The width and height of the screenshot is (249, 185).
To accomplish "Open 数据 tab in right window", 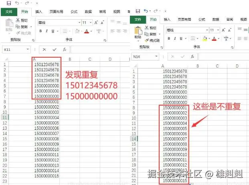I will pyautogui.click(x=216, y=20).
